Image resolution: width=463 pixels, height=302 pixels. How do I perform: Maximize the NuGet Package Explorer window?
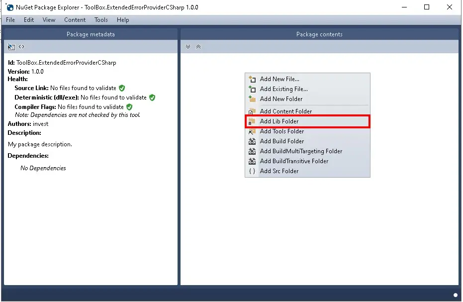427,7
